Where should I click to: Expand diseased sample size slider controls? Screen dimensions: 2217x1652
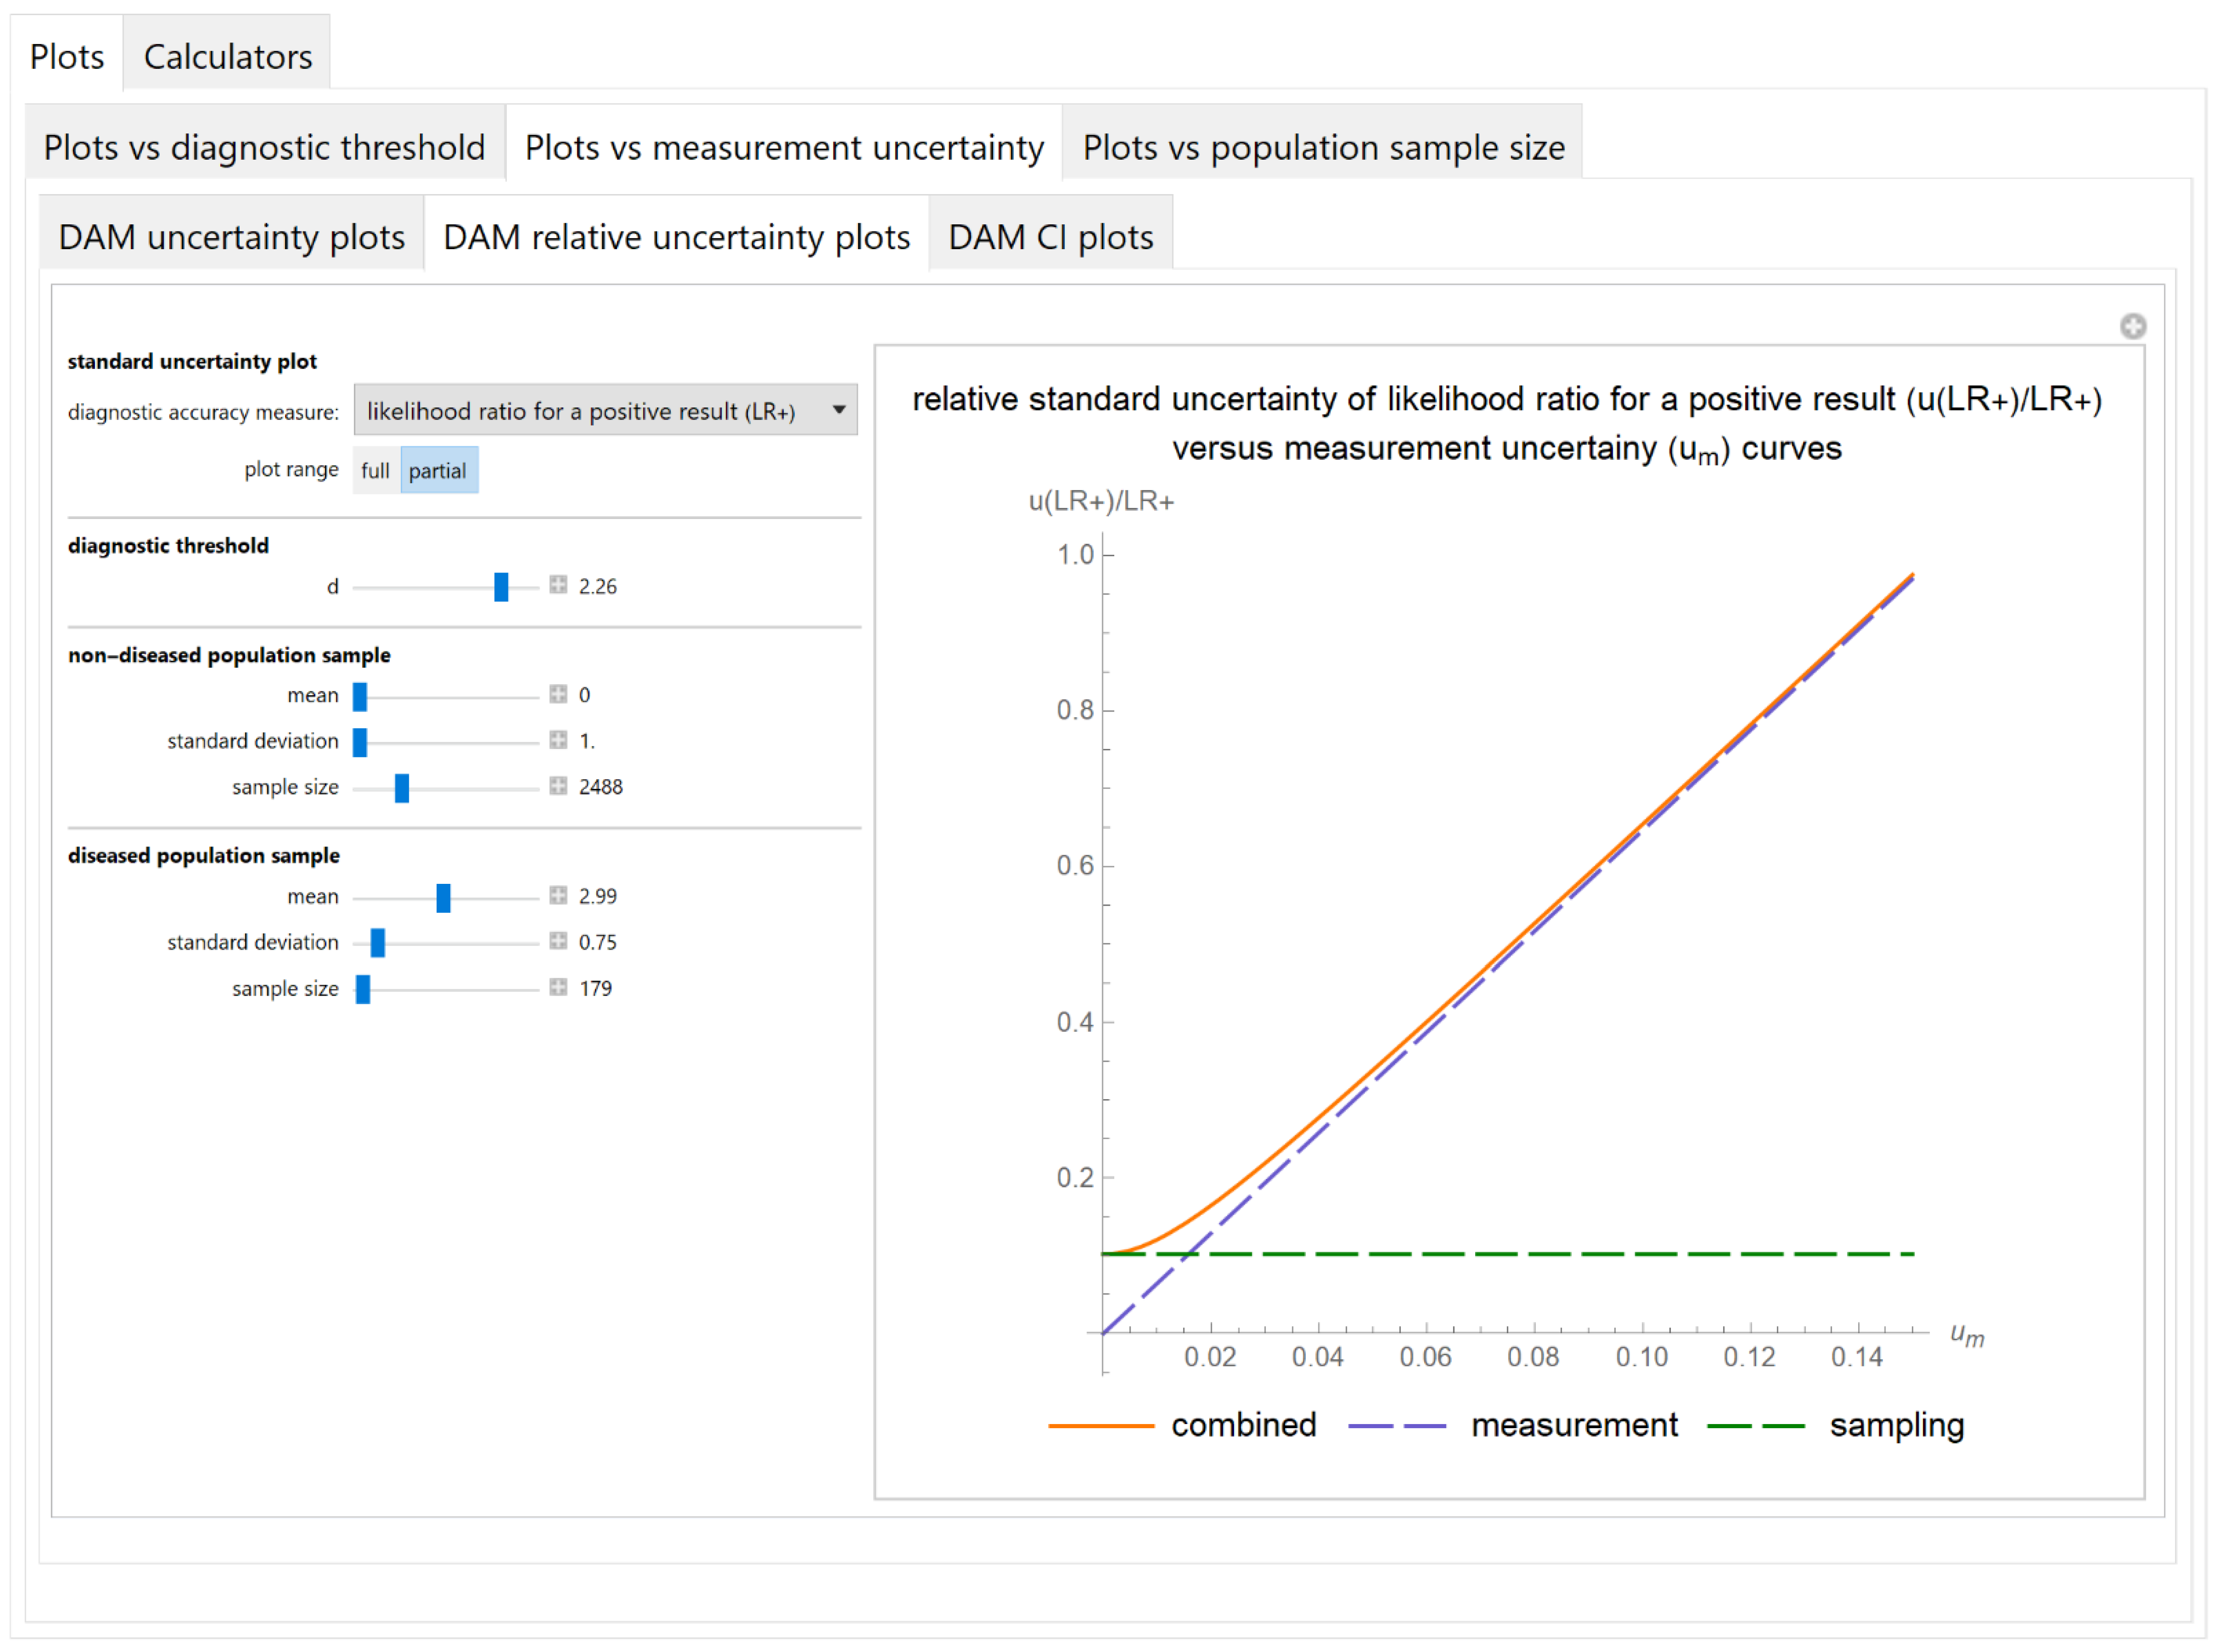(558, 987)
